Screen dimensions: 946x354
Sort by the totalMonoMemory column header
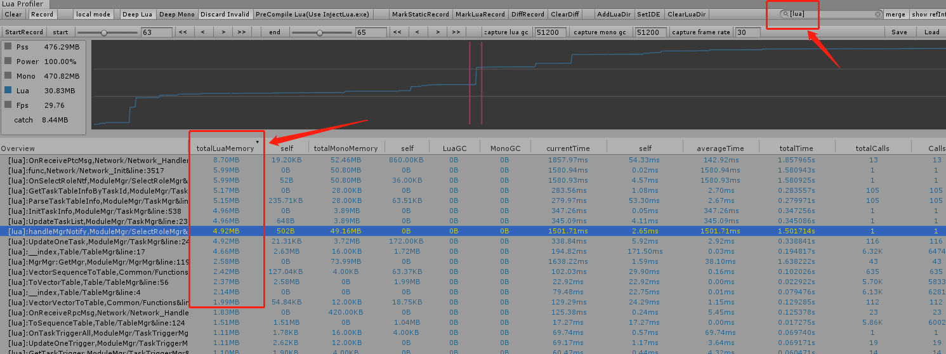coord(346,148)
